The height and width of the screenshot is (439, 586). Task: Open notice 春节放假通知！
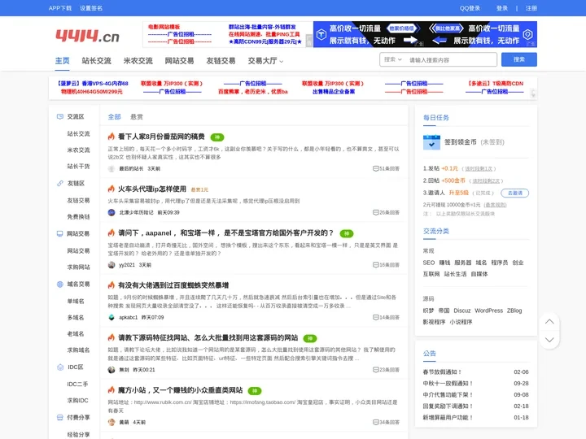(x=442, y=372)
